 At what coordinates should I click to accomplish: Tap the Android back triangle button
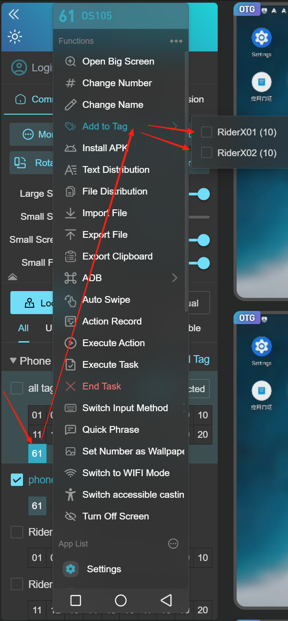tap(166, 600)
